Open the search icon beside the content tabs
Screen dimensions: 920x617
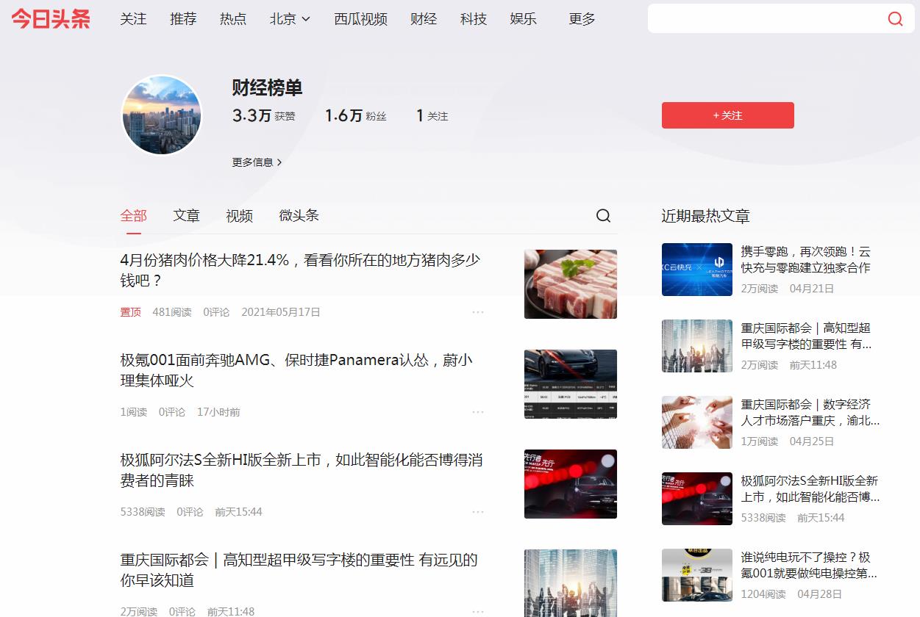coord(603,215)
